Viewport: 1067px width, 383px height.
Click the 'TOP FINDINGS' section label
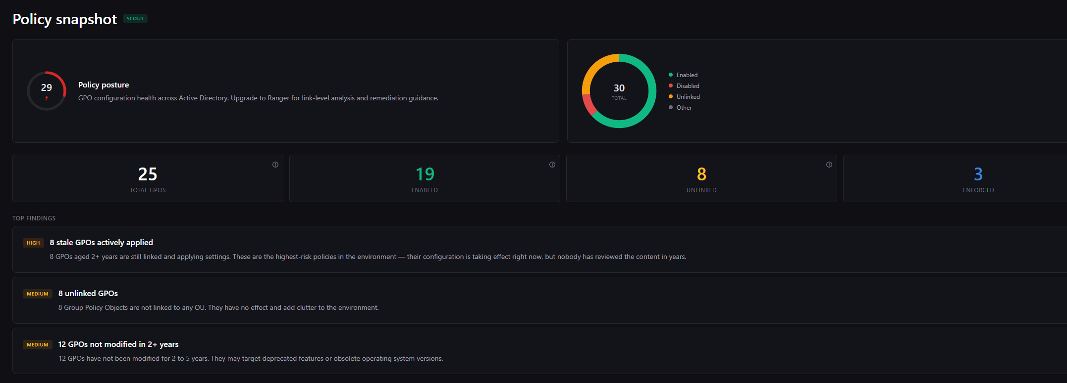[x=34, y=218]
